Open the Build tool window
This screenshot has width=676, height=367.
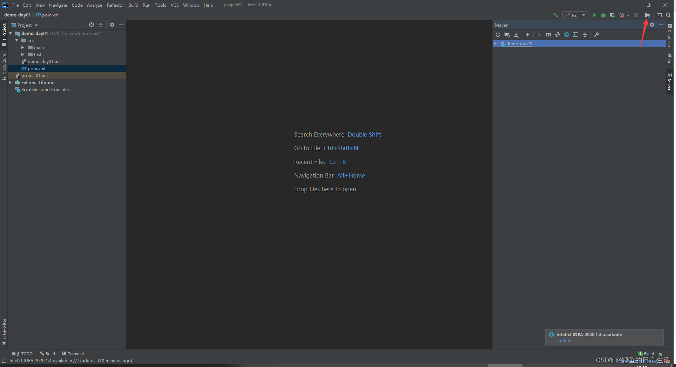[x=47, y=354]
